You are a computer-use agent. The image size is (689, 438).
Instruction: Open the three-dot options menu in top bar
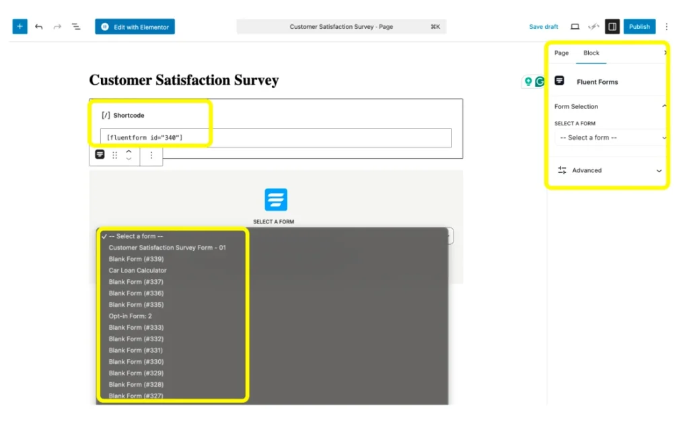tap(667, 27)
